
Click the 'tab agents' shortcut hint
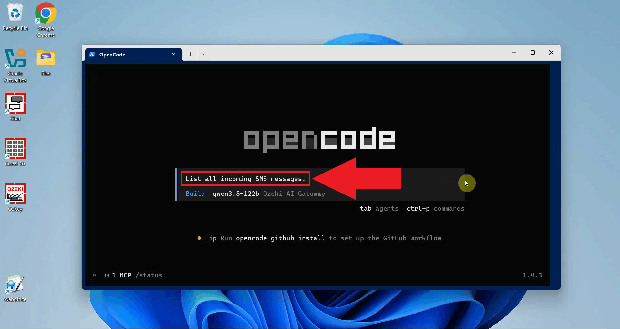379,208
